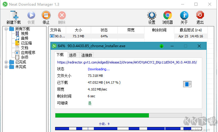Image resolution: width=218 pixels, height=132 pixels.
Task: Click the application window icon by 应用程序
Action: click(x=17, y=53)
